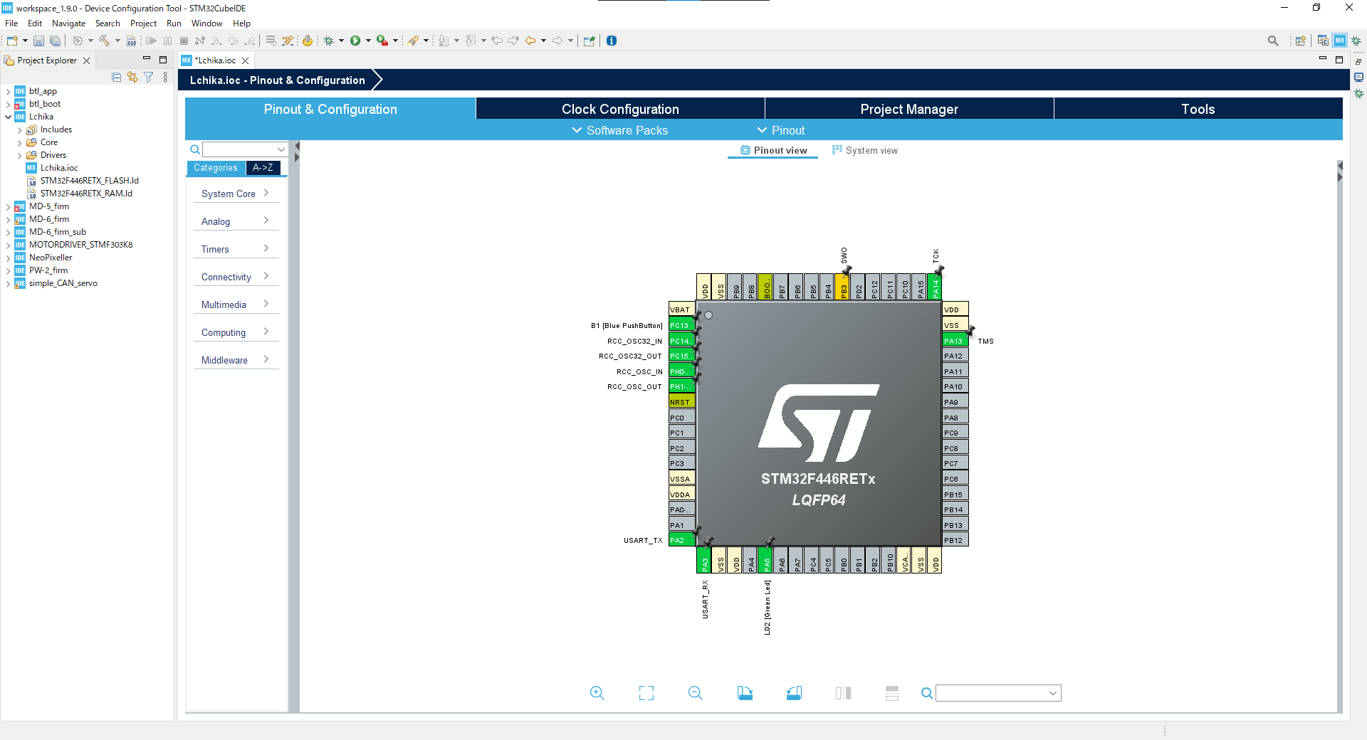Click the binary 010 toolbar icon
This screenshot has width=1367, height=740.
pyautogui.click(x=131, y=41)
